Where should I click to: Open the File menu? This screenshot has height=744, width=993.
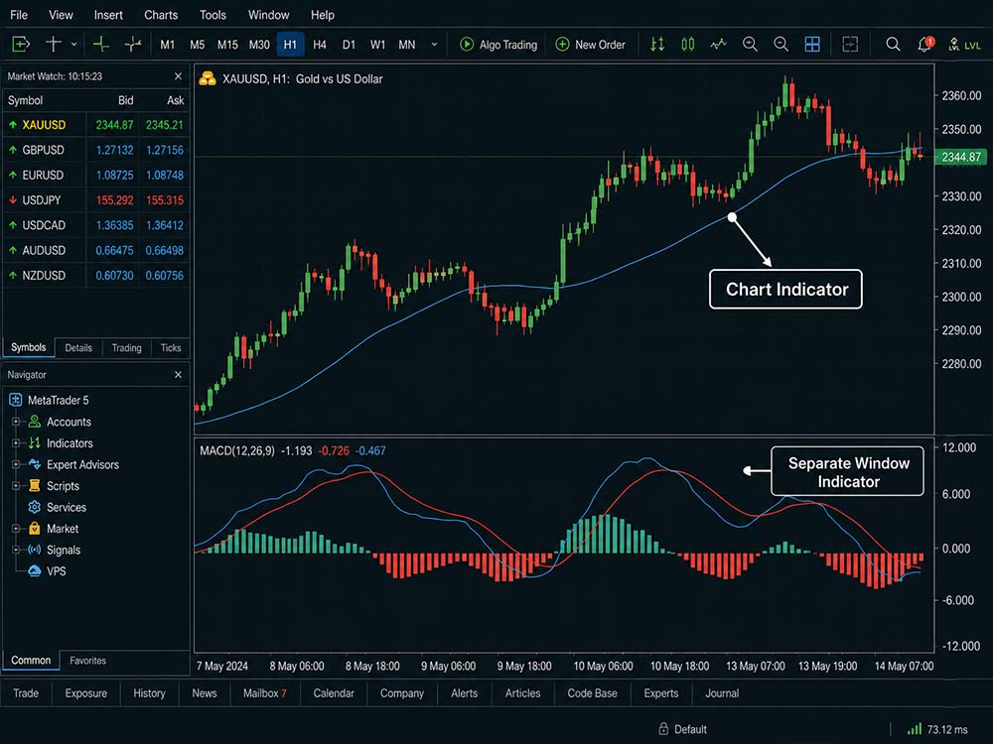coord(19,15)
